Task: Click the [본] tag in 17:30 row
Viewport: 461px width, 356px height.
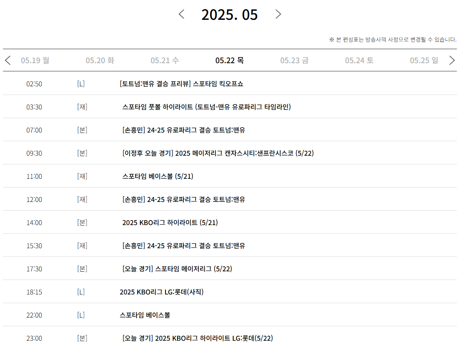Action: point(82,269)
